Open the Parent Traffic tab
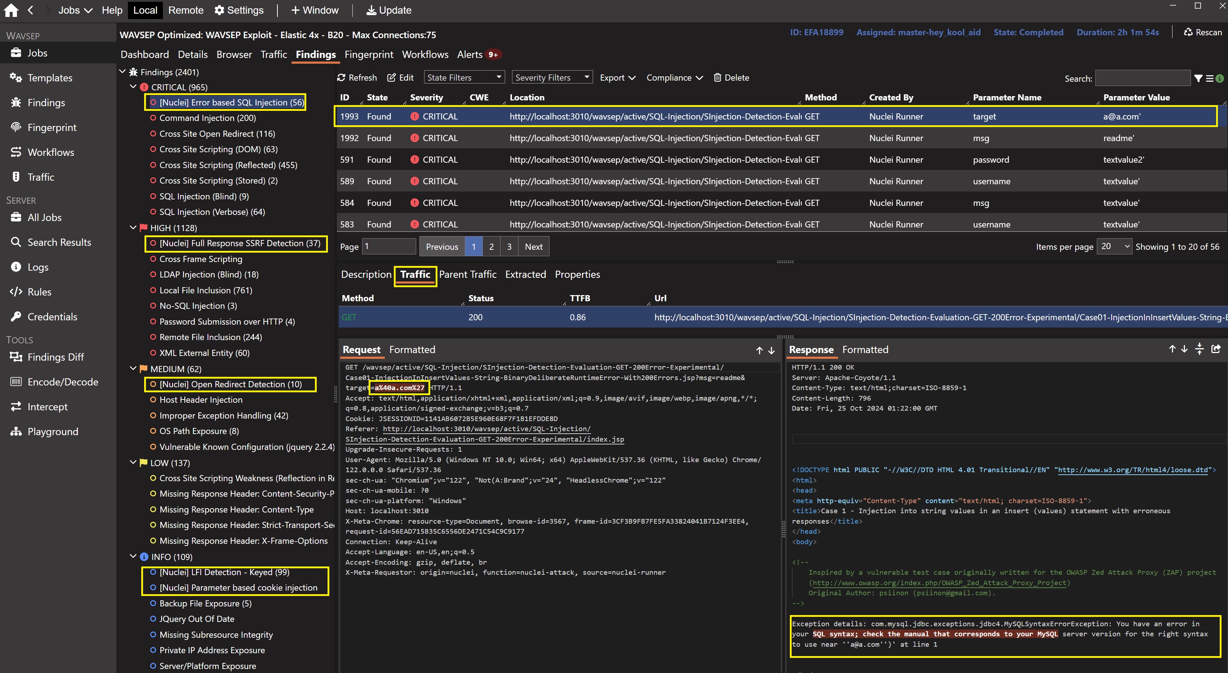 (467, 274)
